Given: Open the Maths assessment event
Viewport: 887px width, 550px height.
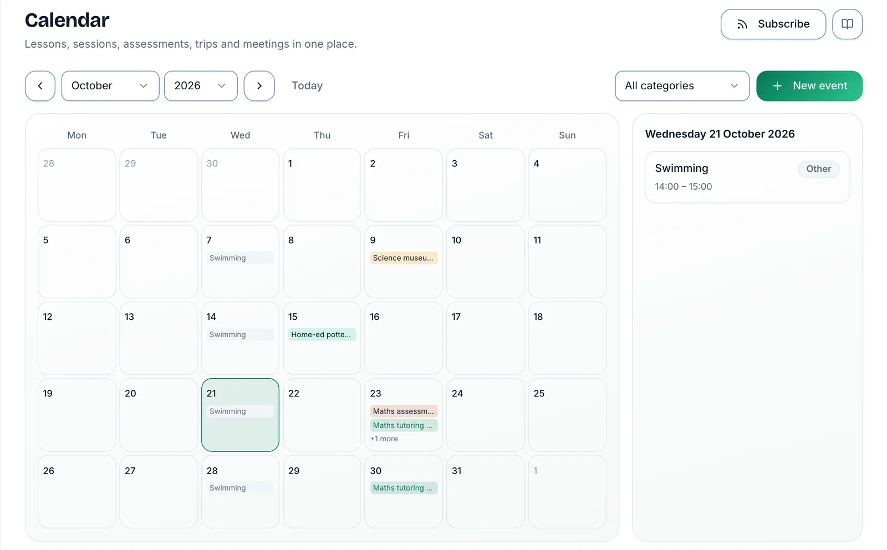Looking at the screenshot, I should pos(404,411).
